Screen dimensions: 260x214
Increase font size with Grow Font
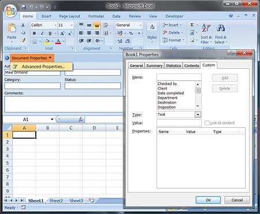click(62, 34)
